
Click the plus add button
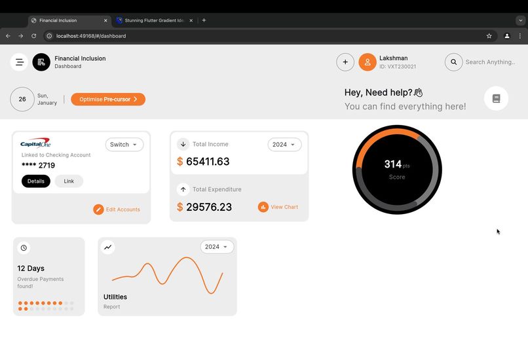(x=345, y=62)
